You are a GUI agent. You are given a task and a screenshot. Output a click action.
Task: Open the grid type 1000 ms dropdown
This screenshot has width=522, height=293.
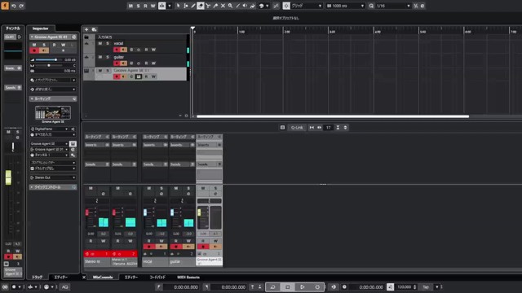coord(345,6)
